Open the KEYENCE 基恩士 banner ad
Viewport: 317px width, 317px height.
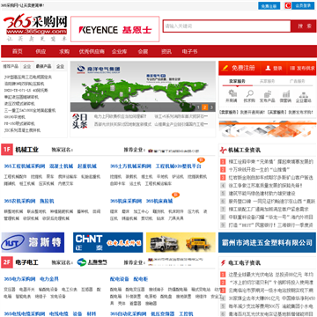click(115, 29)
